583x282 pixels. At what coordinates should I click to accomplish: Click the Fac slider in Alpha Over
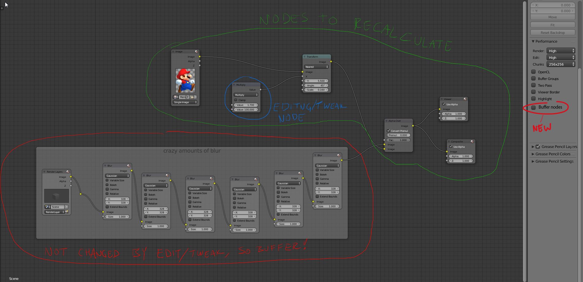point(398,140)
